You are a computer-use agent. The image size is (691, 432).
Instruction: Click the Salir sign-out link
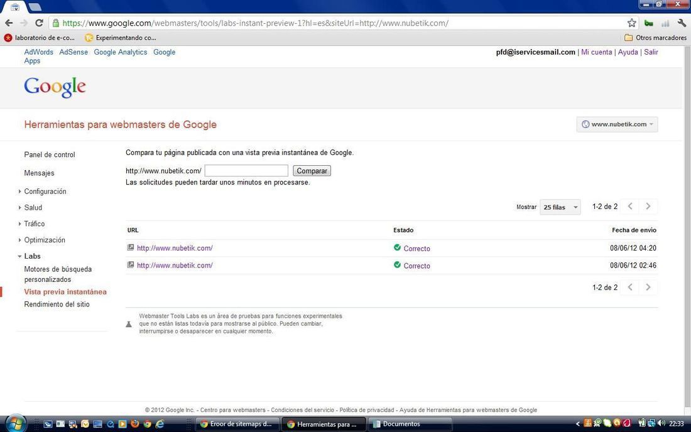tap(651, 52)
